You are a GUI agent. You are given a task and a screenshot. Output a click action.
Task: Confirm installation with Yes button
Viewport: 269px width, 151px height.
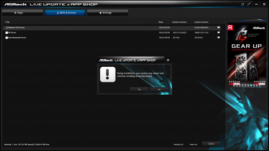139,89
